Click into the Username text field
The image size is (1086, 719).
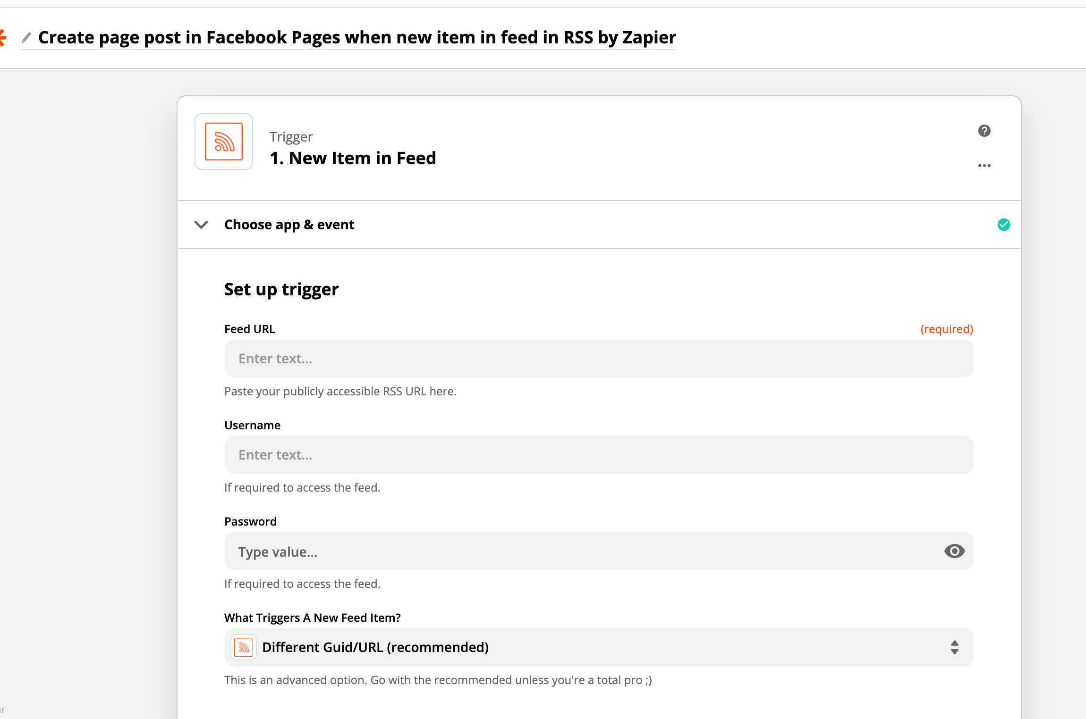pyautogui.click(x=599, y=455)
